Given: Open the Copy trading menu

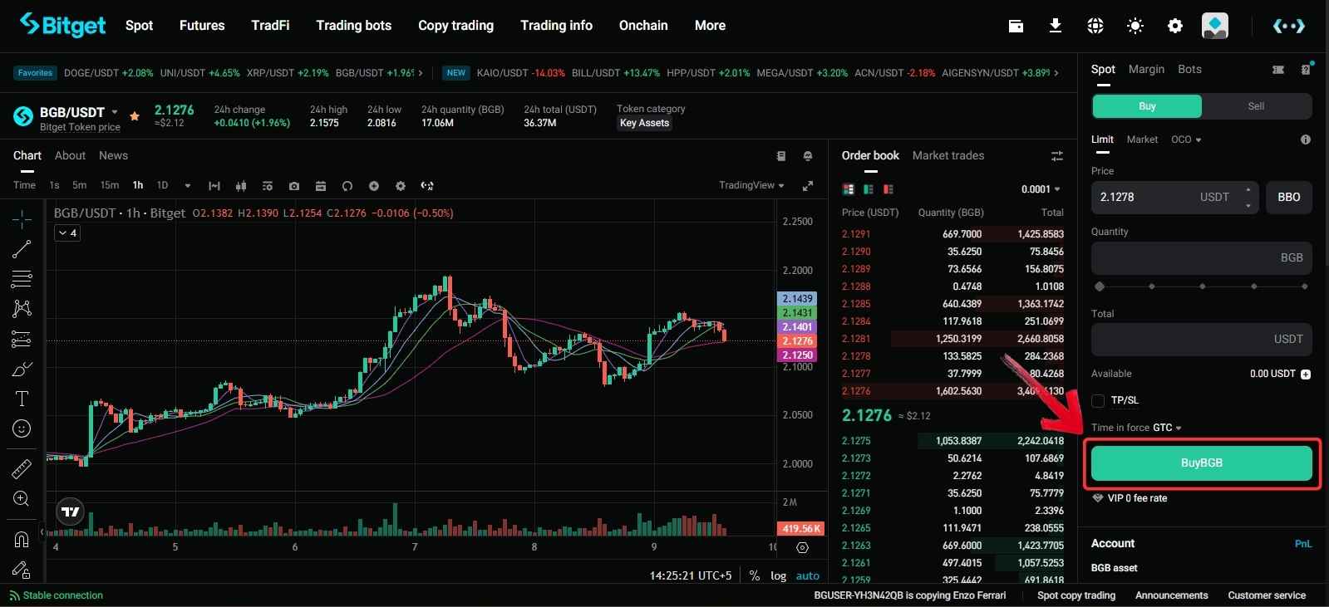Looking at the screenshot, I should [455, 26].
